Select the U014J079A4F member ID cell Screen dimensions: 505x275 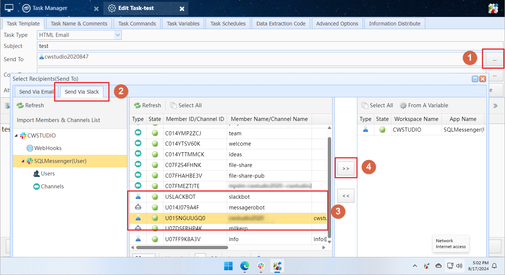coord(195,208)
